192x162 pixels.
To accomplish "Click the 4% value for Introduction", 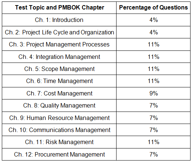I will [x=154, y=20].
